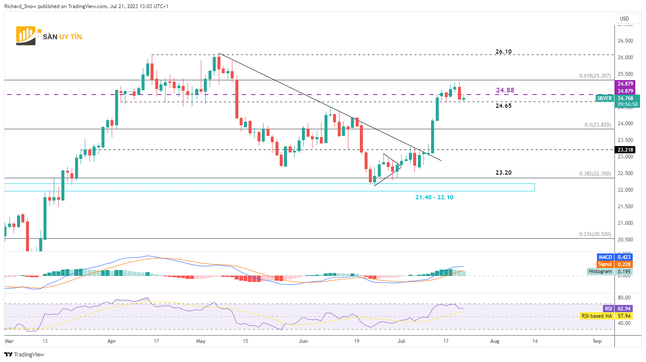Click the 25.500 price axis label
This screenshot has height=362, width=646.
point(625,74)
